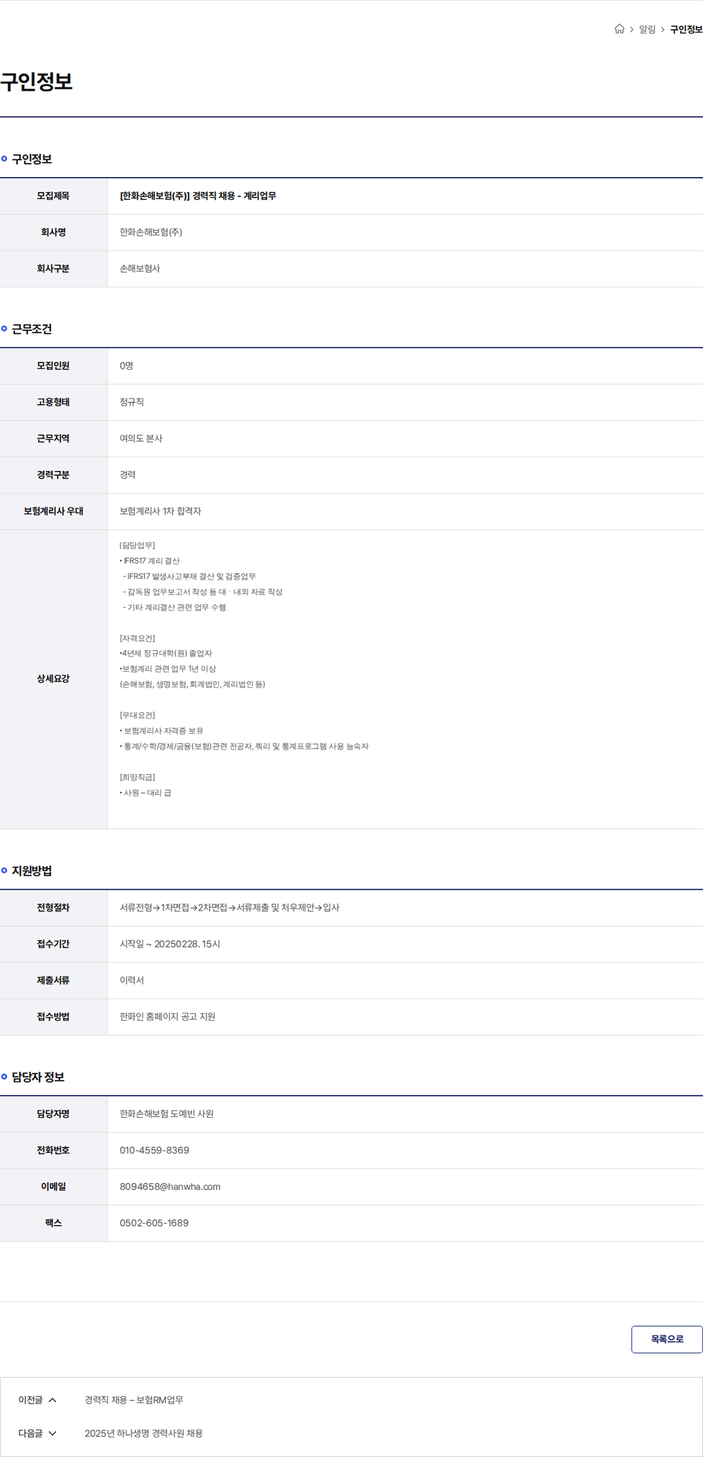Click the down chevron beside 다음글
The width and height of the screenshot is (703, 1457).
coord(53,1433)
